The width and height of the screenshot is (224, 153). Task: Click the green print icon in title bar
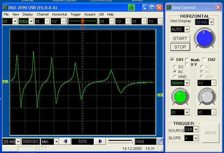pos(131,7)
